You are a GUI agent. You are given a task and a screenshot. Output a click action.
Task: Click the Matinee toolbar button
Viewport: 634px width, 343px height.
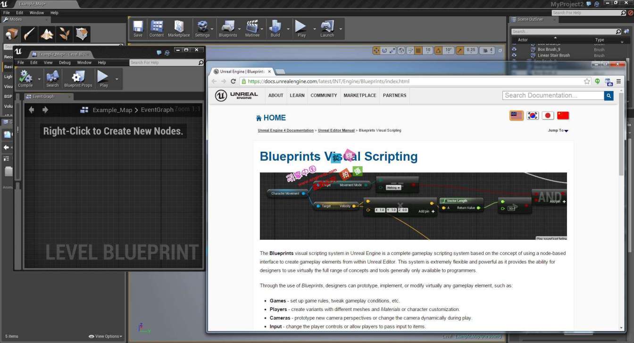tap(252, 29)
